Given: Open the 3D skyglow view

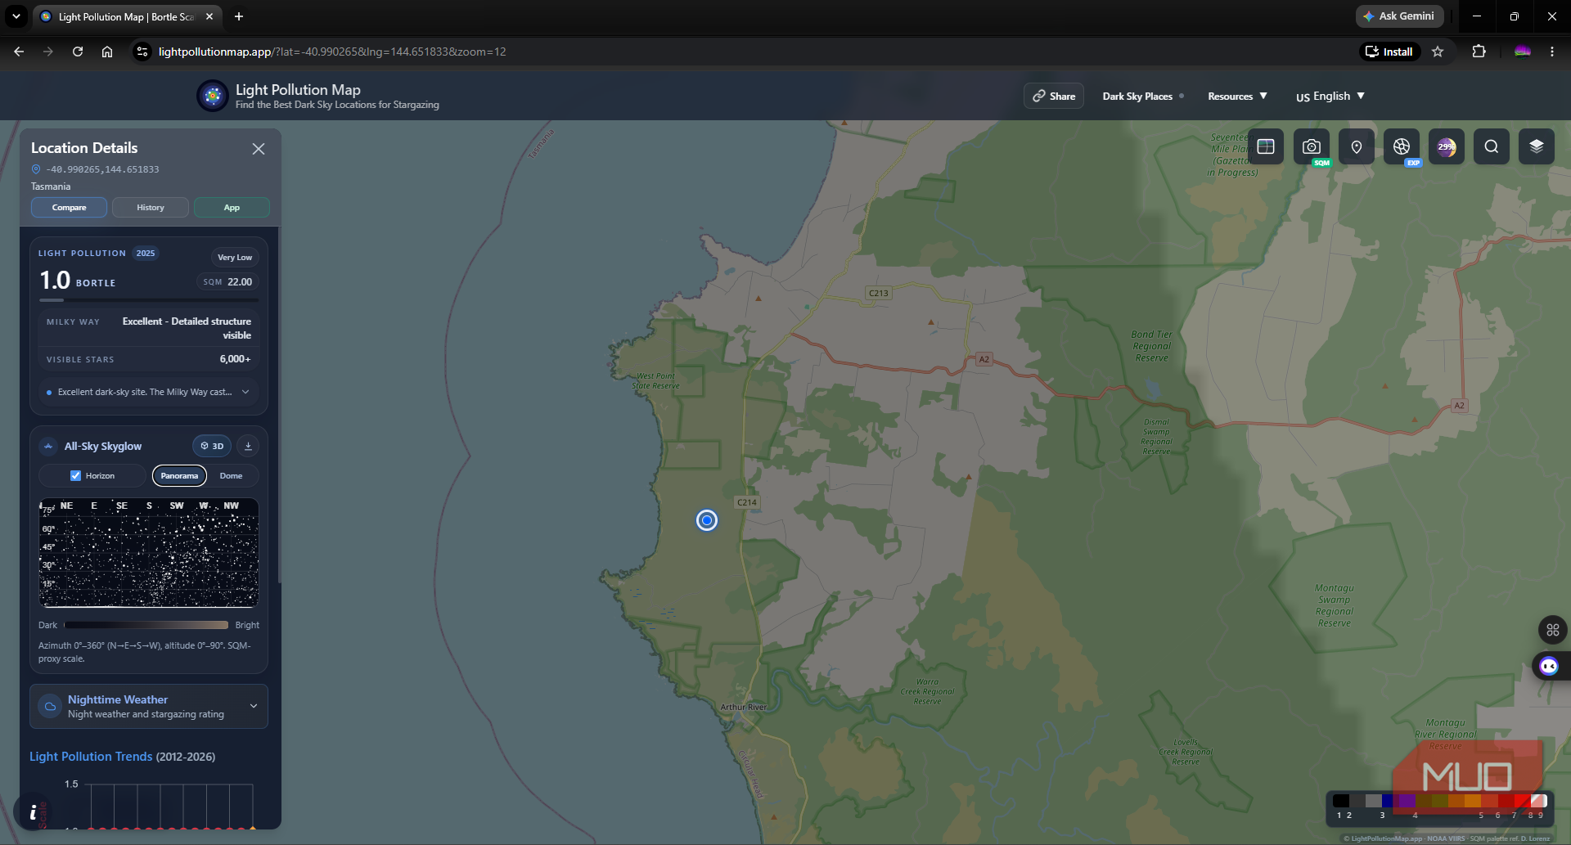Looking at the screenshot, I should pyautogui.click(x=213, y=446).
